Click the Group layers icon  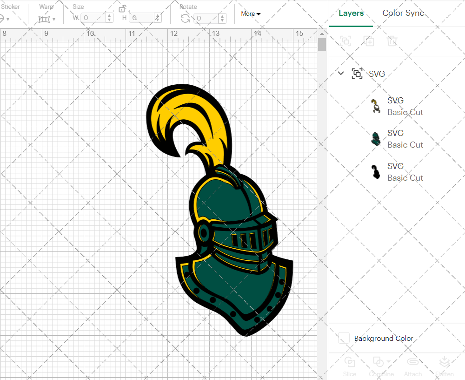[345, 41]
